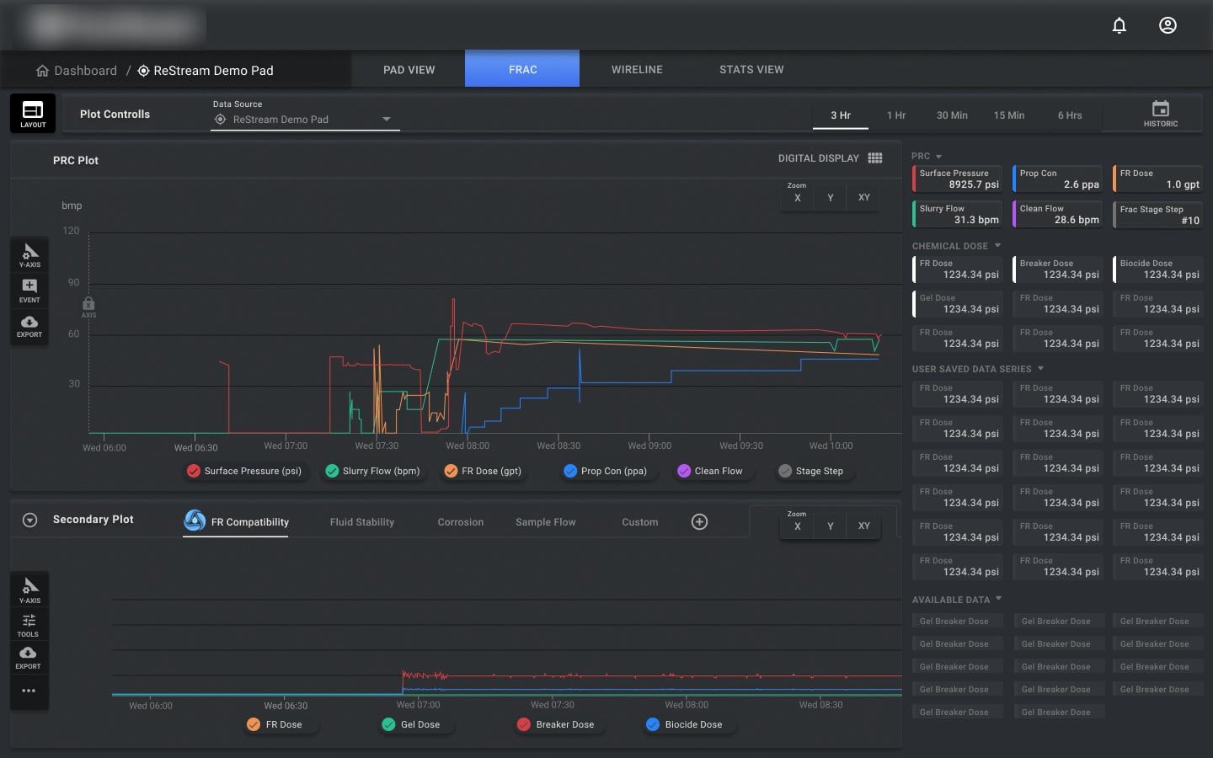1213x758 pixels.
Task: Go to Dashboard breadcrumb link
Action: pyautogui.click(x=85, y=71)
